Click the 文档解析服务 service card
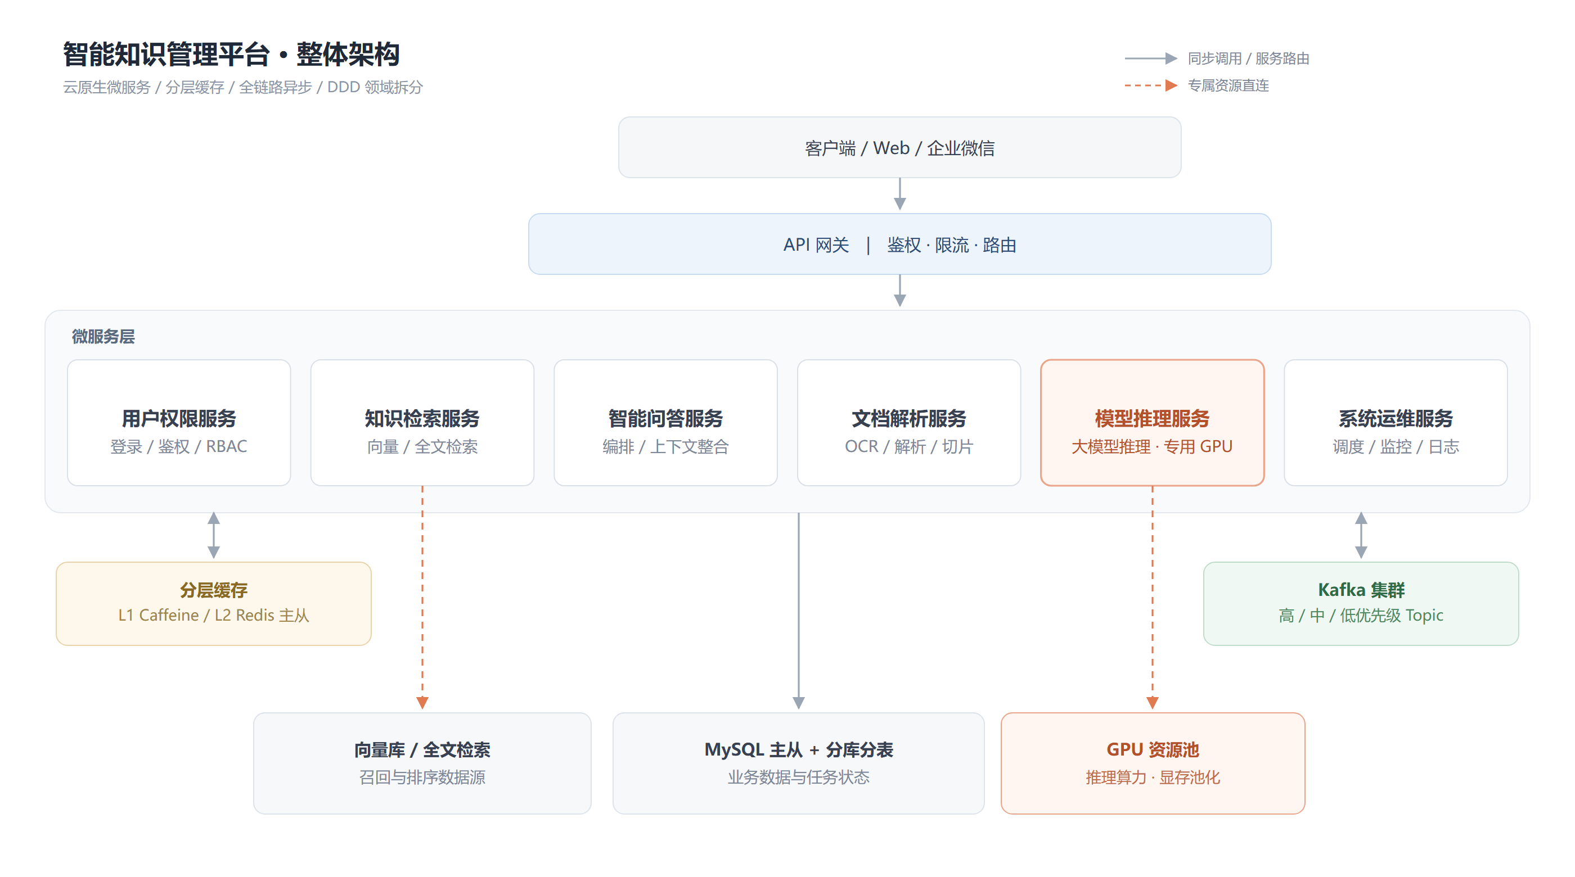The height and width of the screenshot is (877, 1575). point(909,422)
